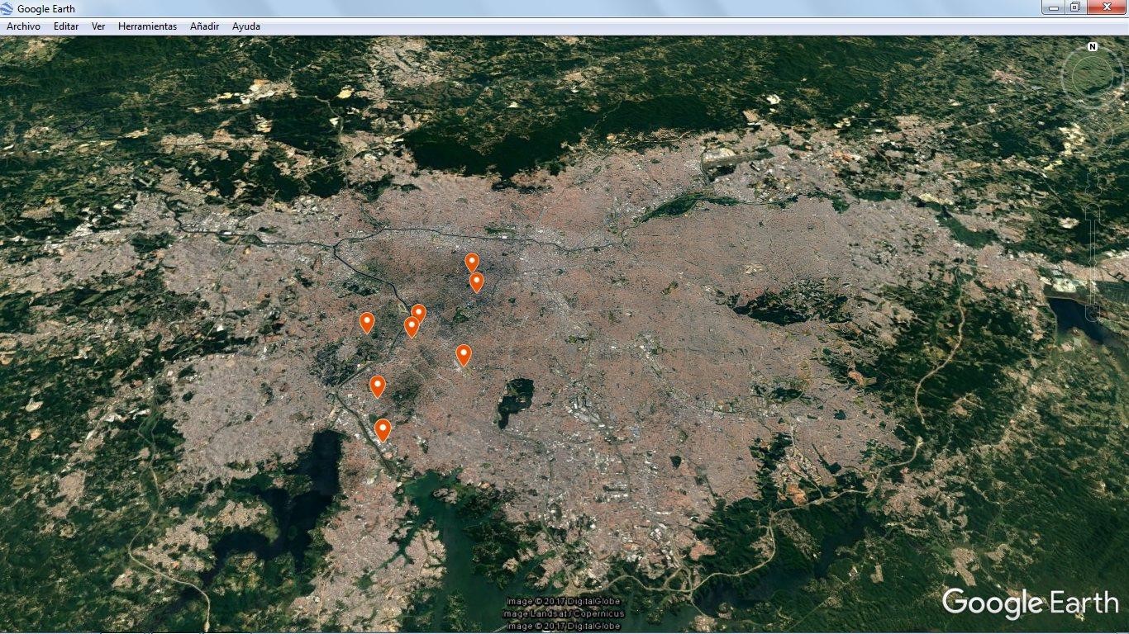Open the Ayuda menu

click(x=246, y=26)
